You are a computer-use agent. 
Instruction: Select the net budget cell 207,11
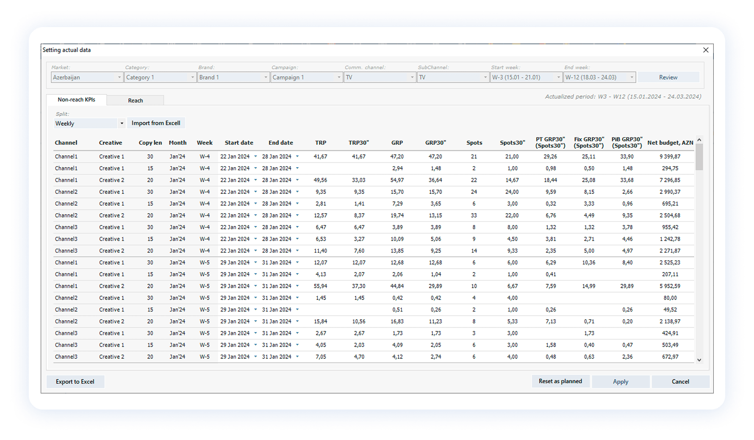pyautogui.click(x=670, y=275)
